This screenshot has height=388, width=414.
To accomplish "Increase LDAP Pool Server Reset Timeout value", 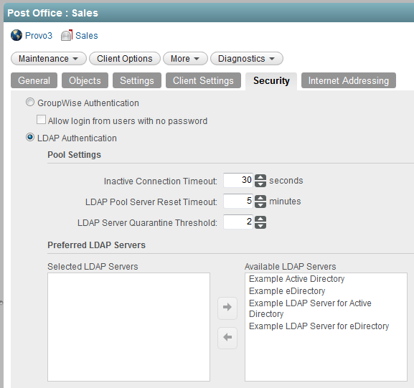I will (260, 198).
